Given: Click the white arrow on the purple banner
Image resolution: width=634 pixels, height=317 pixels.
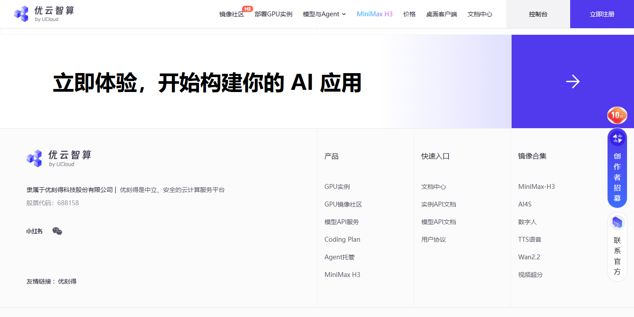Looking at the screenshot, I should pyautogui.click(x=573, y=81).
